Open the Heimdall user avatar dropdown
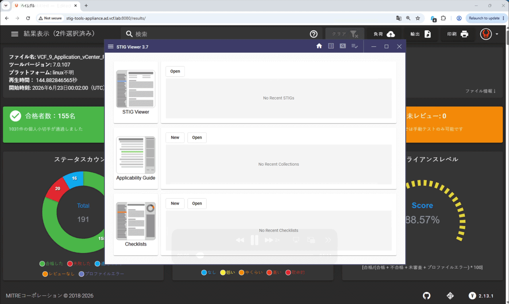The width and height of the screenshot is (509, 304). point(489,34)
